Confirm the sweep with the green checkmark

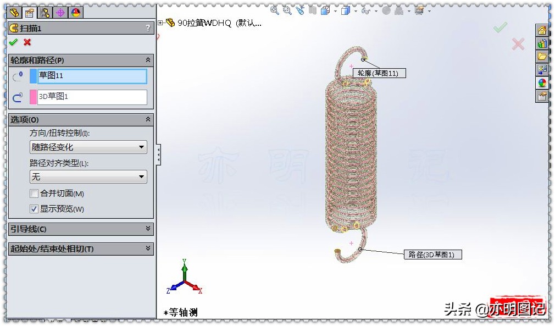click(x=13, y=42)
